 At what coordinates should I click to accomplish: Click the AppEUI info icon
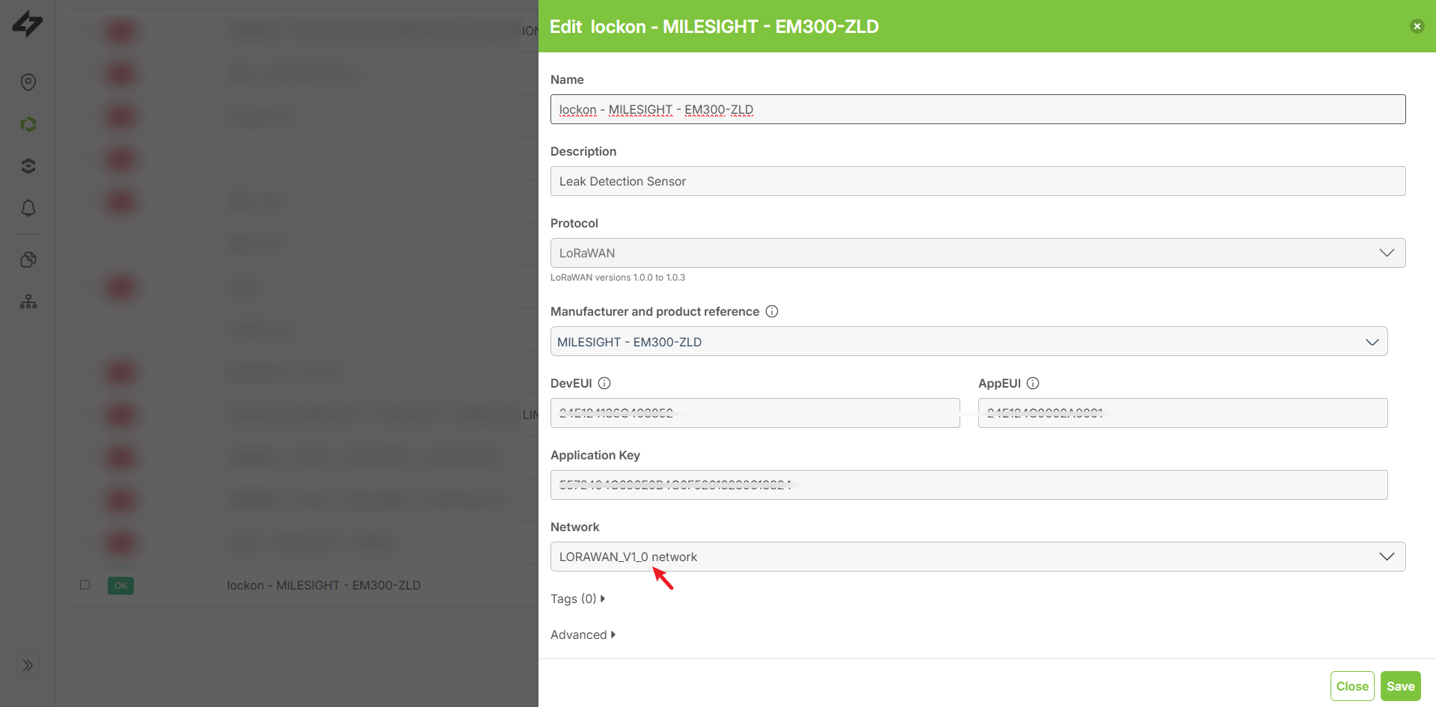coord(1033,383)
